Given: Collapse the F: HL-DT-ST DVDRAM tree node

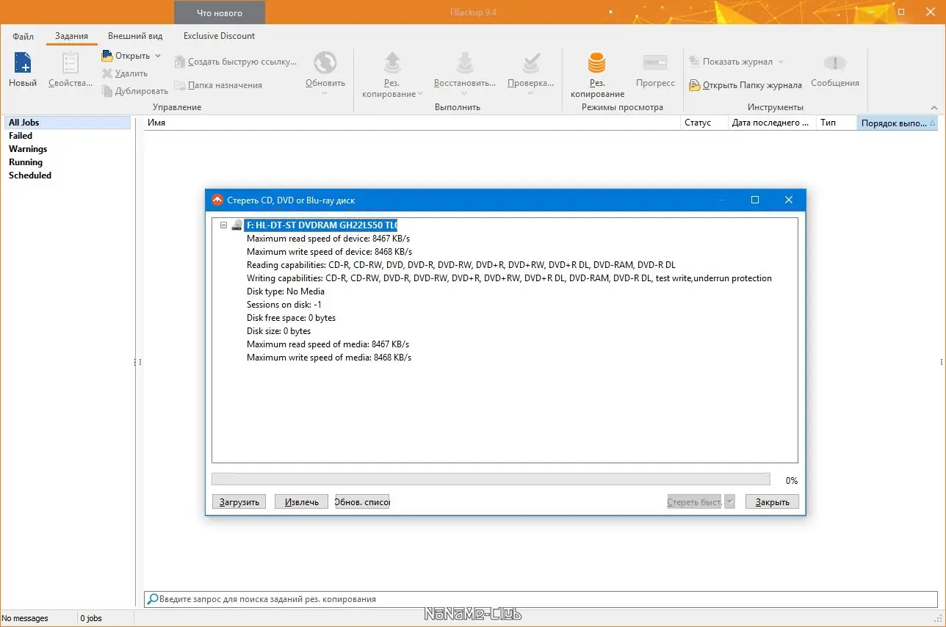Looking at the screenshot, I should (224, 225).
